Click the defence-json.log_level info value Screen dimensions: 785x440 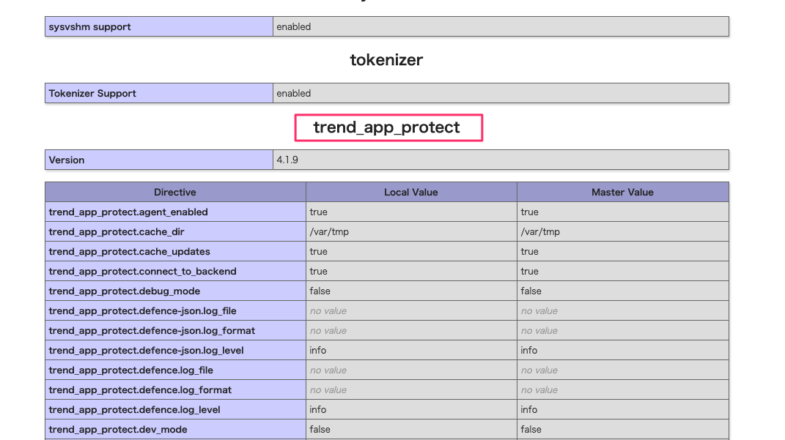tap(316, 350)
